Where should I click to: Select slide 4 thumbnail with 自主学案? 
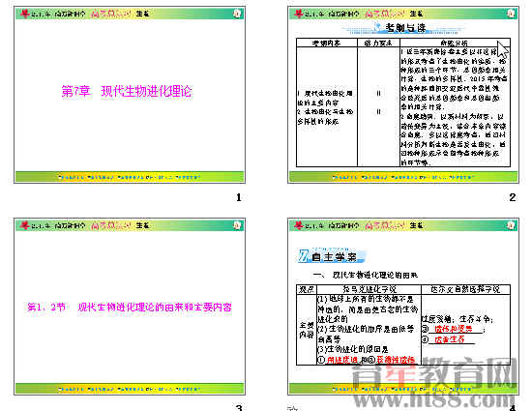403,307
